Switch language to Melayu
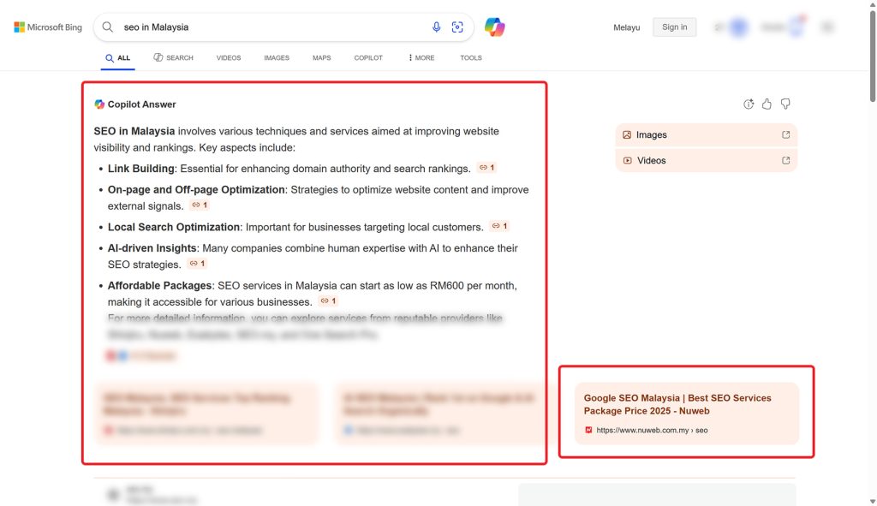 click(x=626, y=27)
